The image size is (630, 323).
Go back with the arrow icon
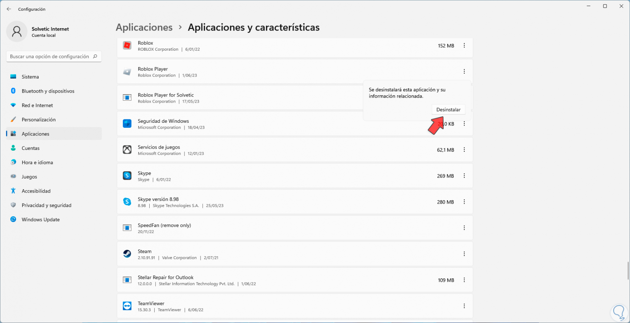point(9,9)
